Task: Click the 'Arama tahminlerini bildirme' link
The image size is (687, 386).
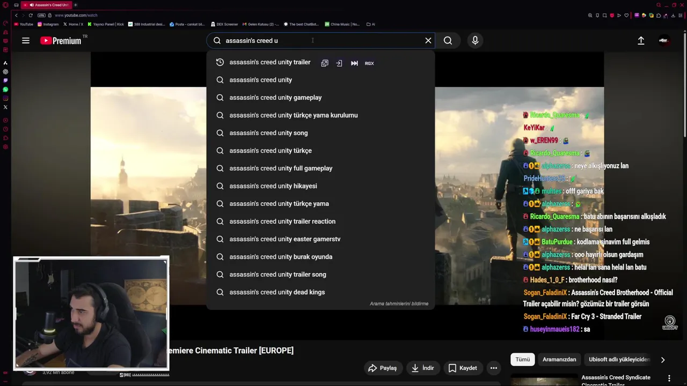Action: [399, 303]
